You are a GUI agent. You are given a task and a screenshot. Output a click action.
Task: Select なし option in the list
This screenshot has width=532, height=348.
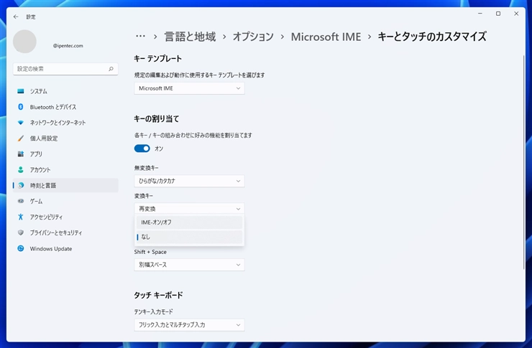pyautogui.click(x=189, y=237)
